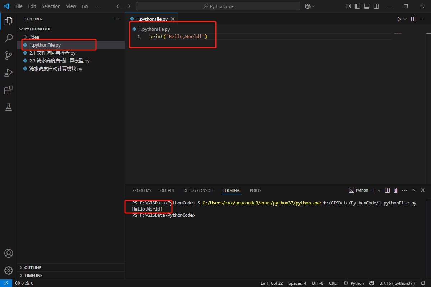This screenshot has width=431, height=287.
Task: Open the Search view in activity bar
Action: (9, 38)
